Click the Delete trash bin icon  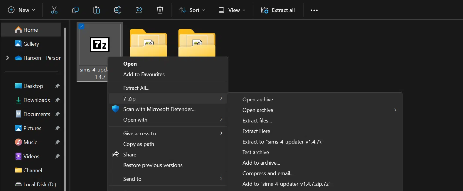point(160,10)
